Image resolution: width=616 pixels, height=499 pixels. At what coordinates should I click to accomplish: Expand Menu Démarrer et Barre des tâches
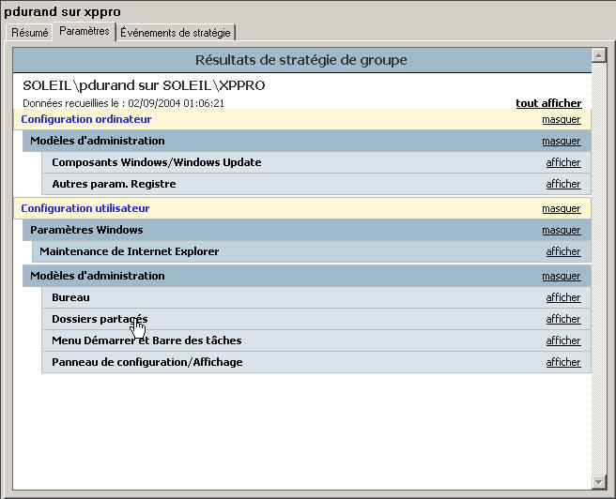pyautogui.click(x=563, y=340)
